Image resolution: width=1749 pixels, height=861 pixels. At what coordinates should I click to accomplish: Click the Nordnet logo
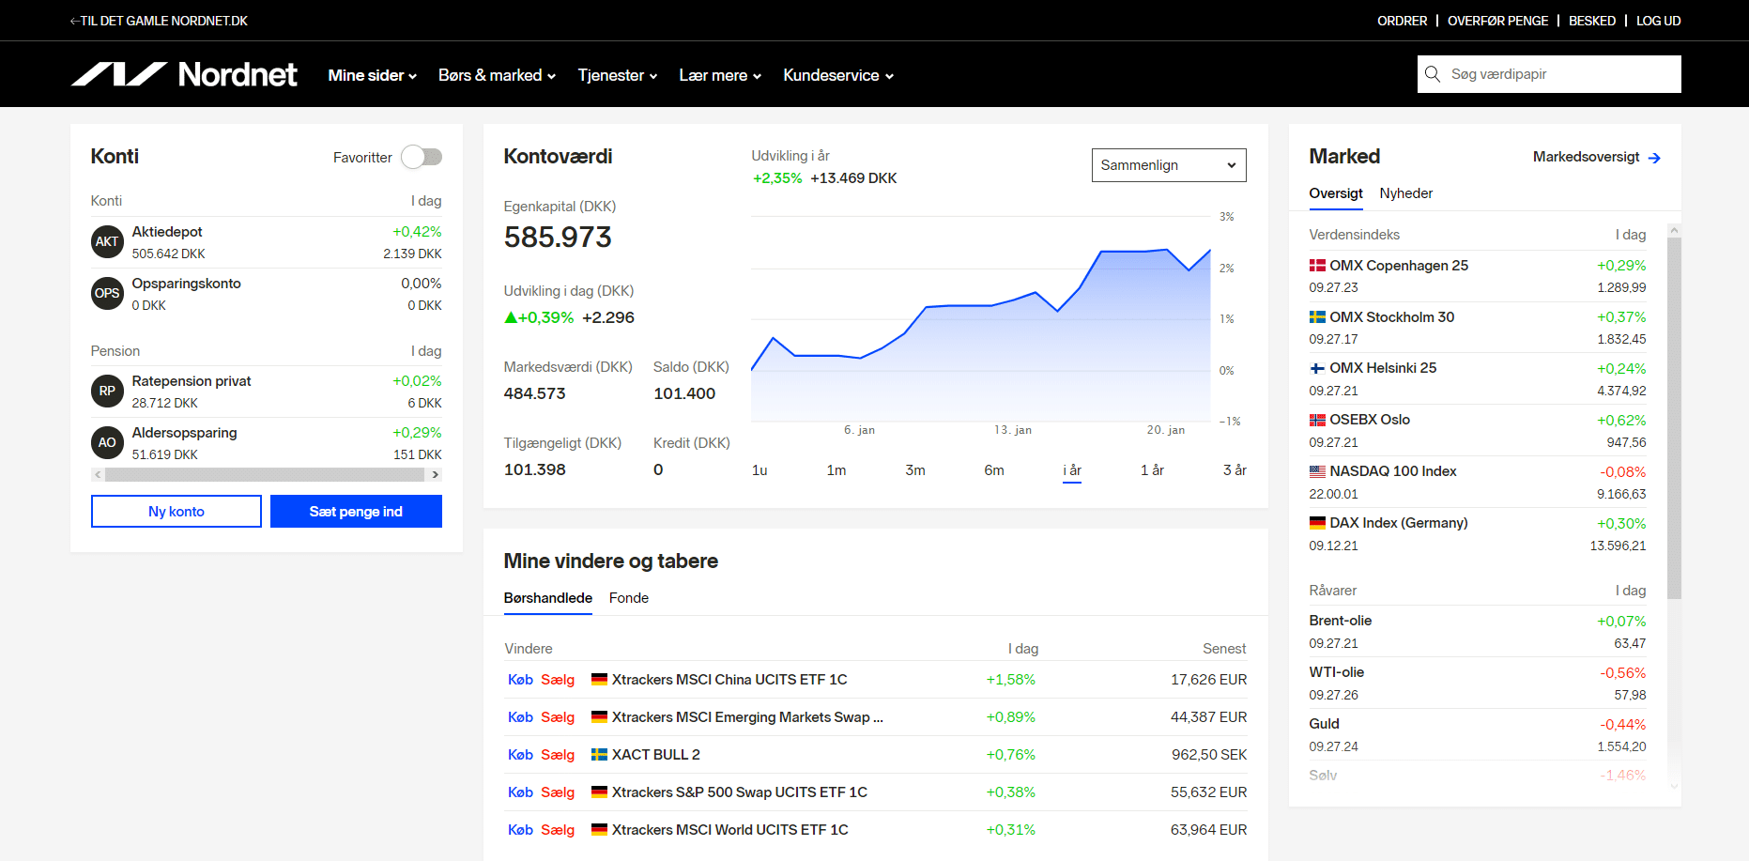tap(184, 74)
